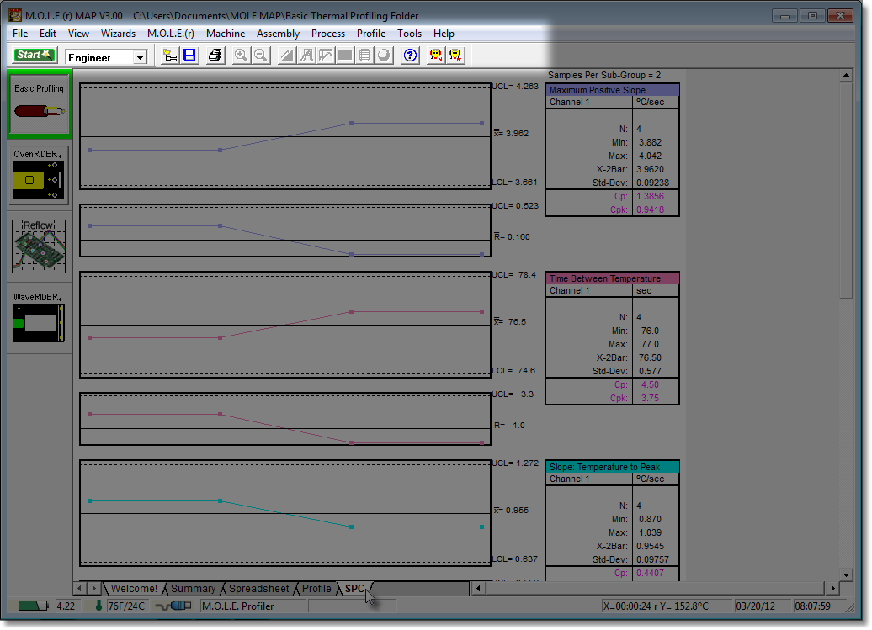This screenshot has height=630, width=872.
Task: Click the 03/20/12 date in status bar
Action: (755, 606)
